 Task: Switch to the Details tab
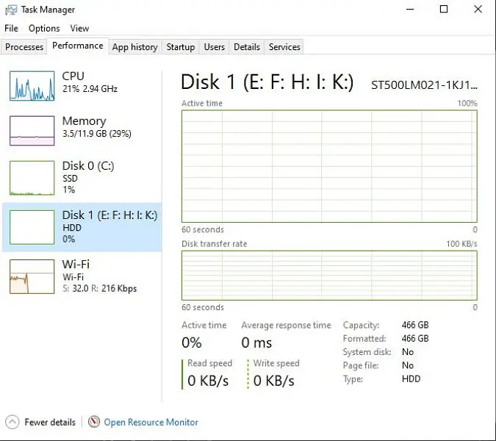(246, 47)
